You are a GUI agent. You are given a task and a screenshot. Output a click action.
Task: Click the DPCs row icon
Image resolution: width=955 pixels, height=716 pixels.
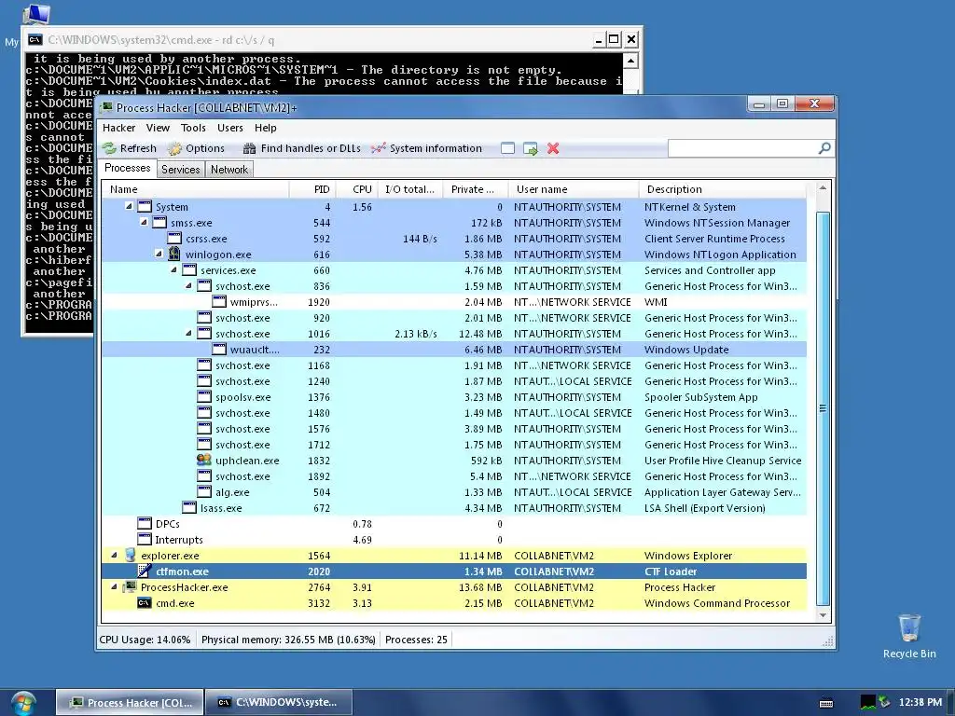tap(145, 524)
